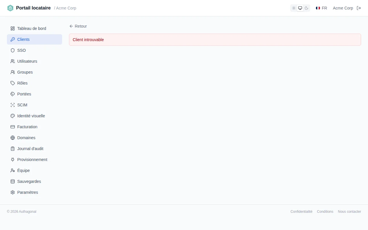The width and height of the screenshot is (368, 230).
Task: Click the Clients key icon
Action: point(13,39)
